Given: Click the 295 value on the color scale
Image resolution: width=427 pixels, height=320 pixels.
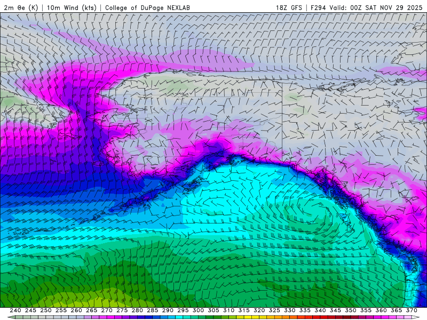Looking at the screenshot, I should 183,310.
